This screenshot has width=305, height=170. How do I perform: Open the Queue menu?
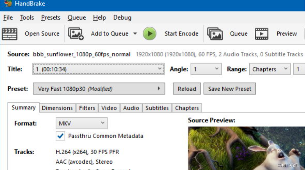pos(77,17)
